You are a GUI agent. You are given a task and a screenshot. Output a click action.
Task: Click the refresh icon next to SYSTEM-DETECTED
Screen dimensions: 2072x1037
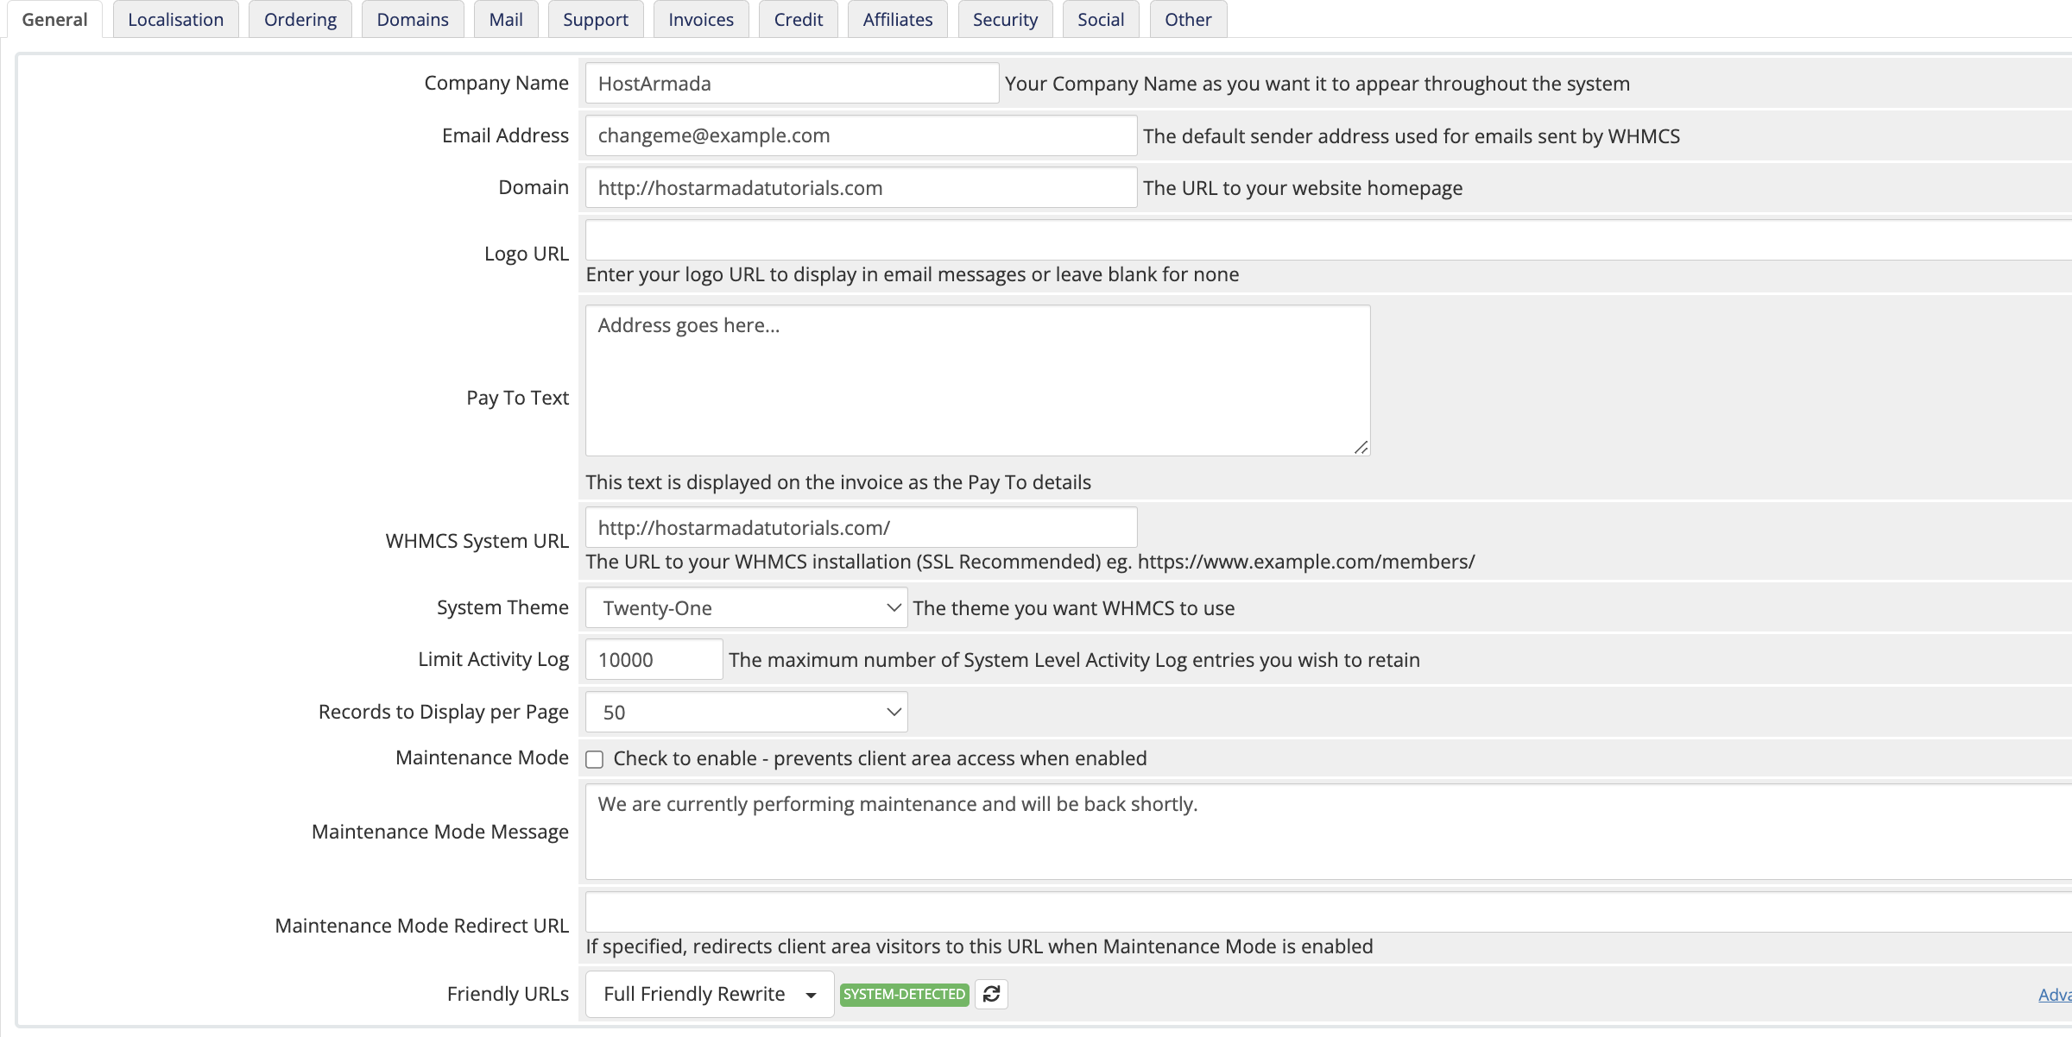[x=991, y=994]
